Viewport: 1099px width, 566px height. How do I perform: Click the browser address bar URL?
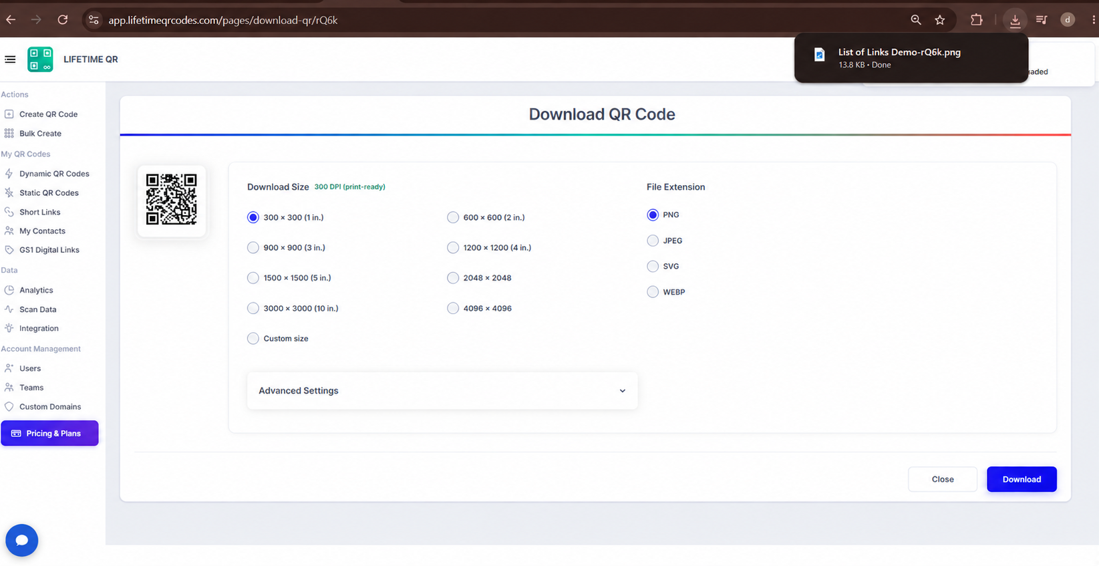click(223, 20)
